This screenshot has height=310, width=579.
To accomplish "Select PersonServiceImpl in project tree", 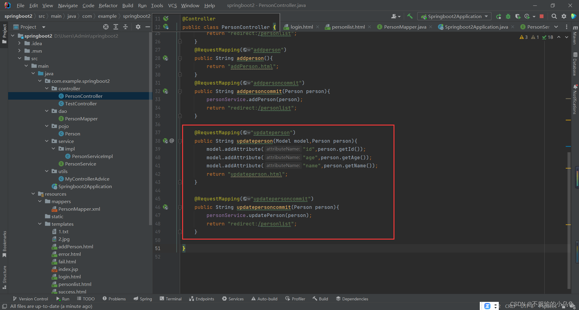I will (89, 156).
